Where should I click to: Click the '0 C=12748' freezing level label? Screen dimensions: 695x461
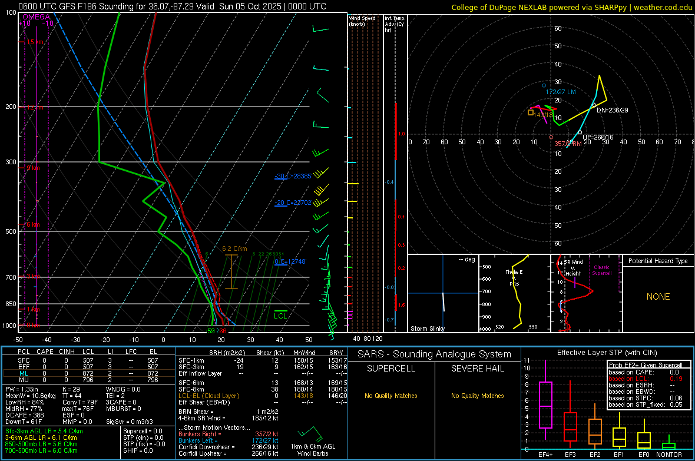tap(290, 261)
